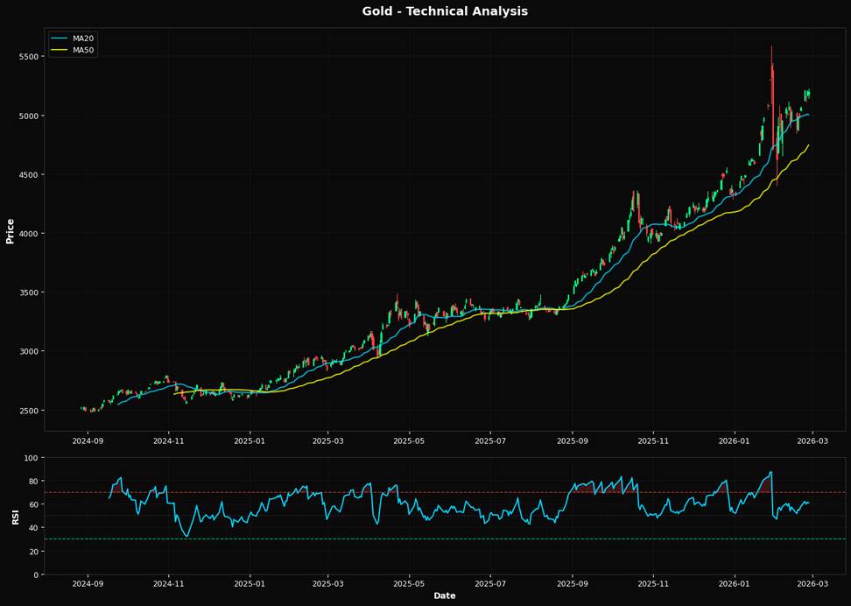Click 2025-09 date under the price chart

click(573, 440)
